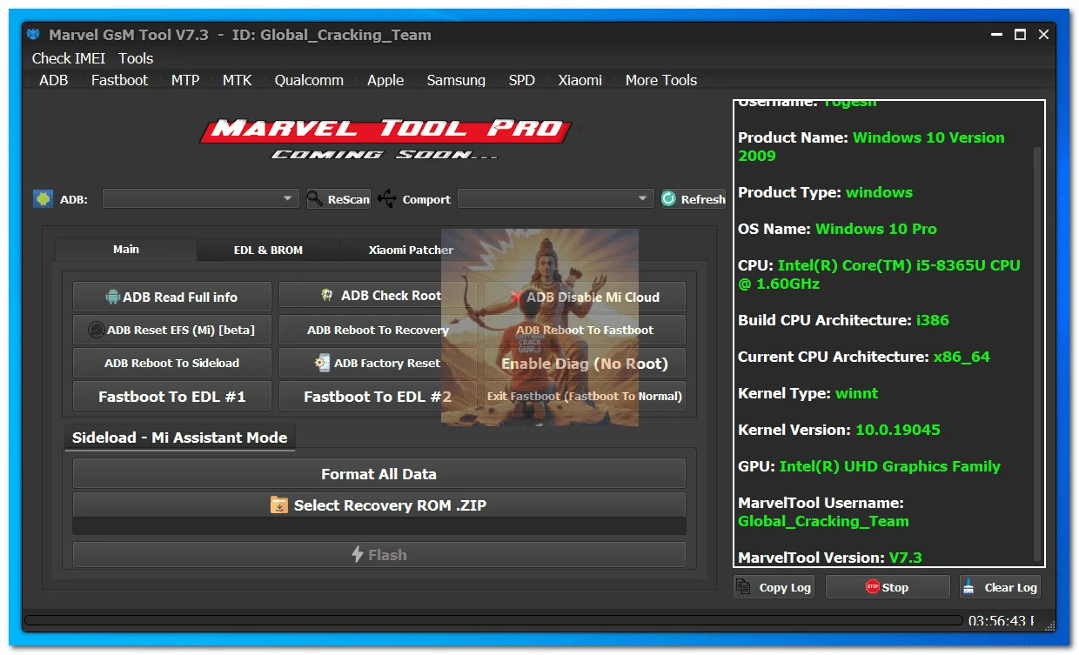Image resolution: width=1079 pixels, height=655 pixels.
Task: Click ADB Reset EFS (Mi) beta button
Action: coord(172,330)
